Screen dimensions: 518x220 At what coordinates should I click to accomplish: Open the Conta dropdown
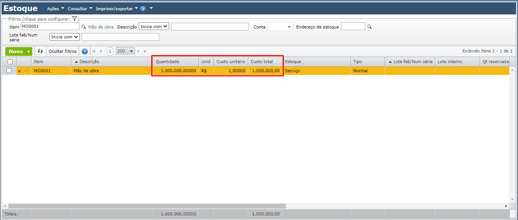[280, 27]
